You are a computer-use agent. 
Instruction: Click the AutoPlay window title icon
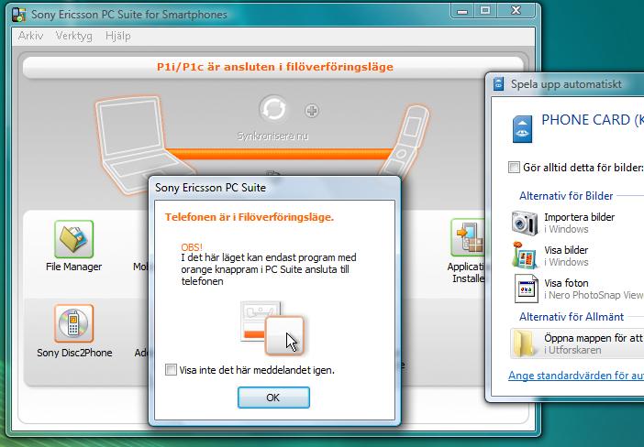(x=499, y=83)
